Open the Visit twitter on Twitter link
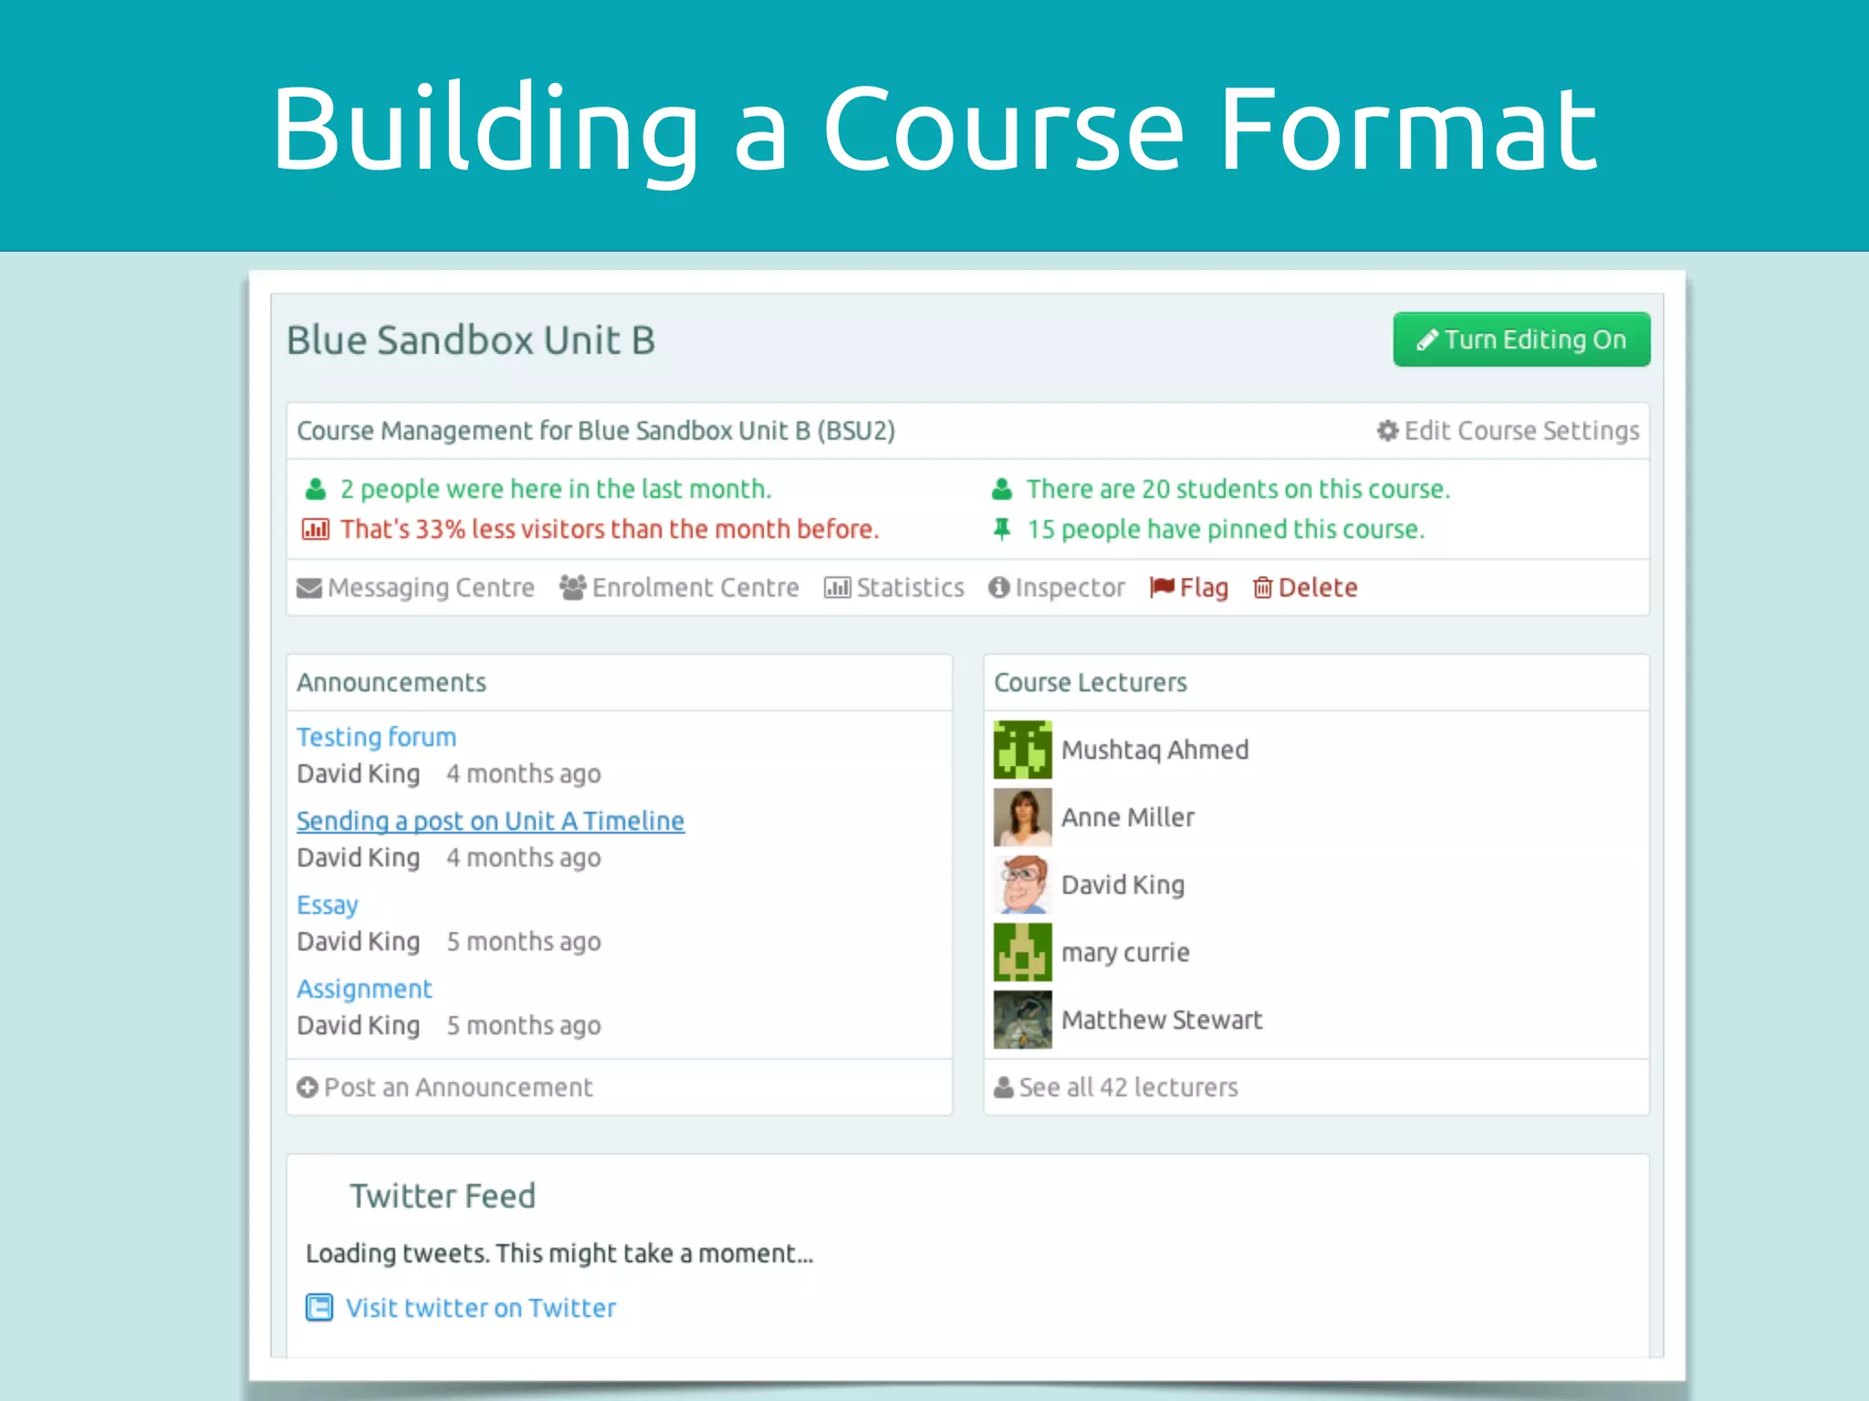Screen dimensions: 1869x1401 [481, 1308]
